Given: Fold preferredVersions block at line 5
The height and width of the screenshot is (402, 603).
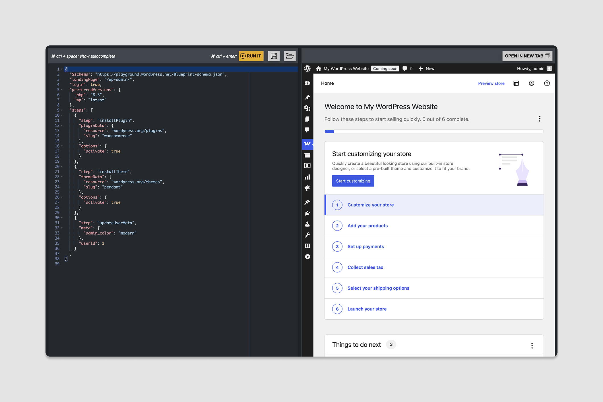Looking at the screenshot, I should tap(62, 90).
